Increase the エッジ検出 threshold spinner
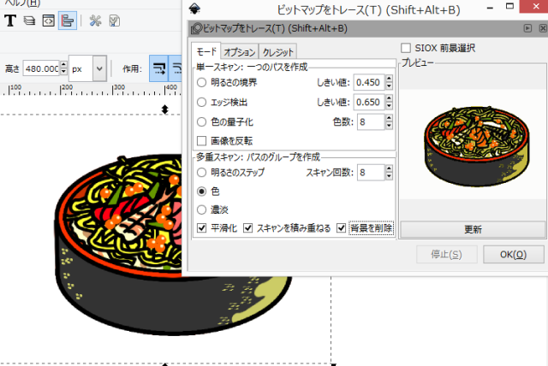Viewport: 548px width, 366px height. pyautogui.click(x=390, y=98)
